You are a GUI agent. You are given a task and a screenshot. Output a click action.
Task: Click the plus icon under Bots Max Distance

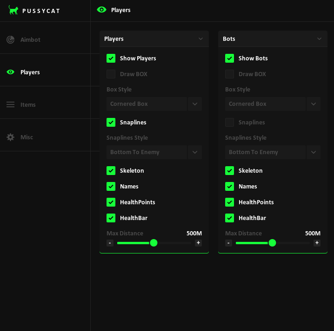pyautogui.click(x=317, y=243)
